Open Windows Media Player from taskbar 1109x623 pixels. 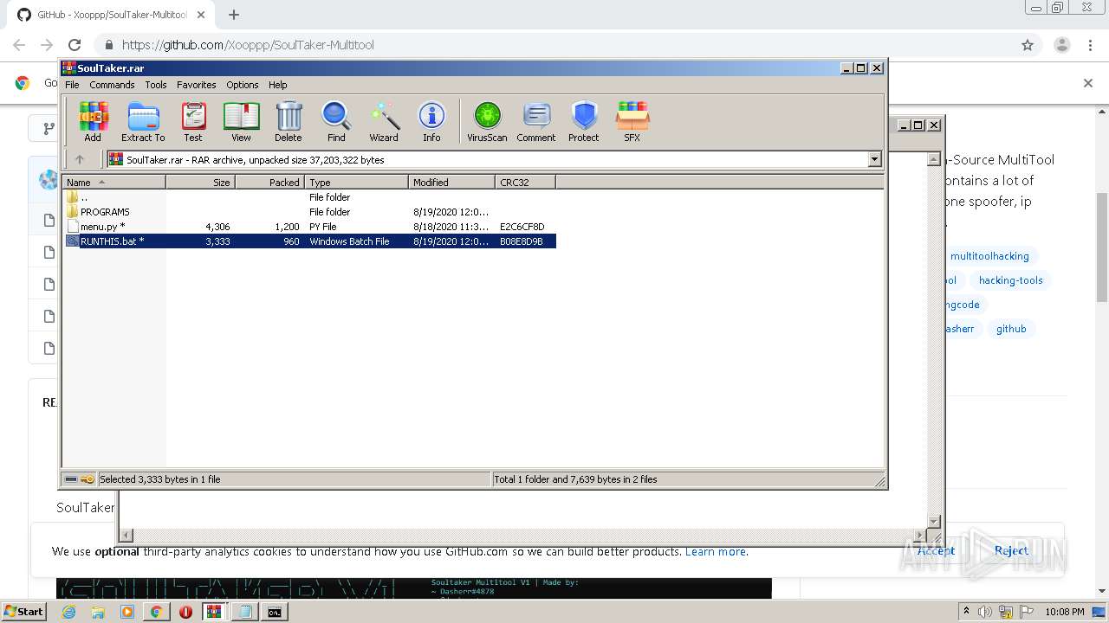coord(127,612)
